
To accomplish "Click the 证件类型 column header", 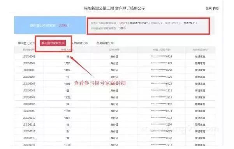I will click(x=114, y=50).
